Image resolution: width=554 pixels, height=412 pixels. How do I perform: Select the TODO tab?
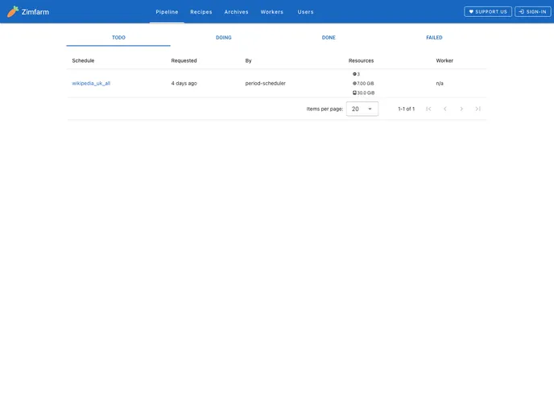(x=118, y=38)
